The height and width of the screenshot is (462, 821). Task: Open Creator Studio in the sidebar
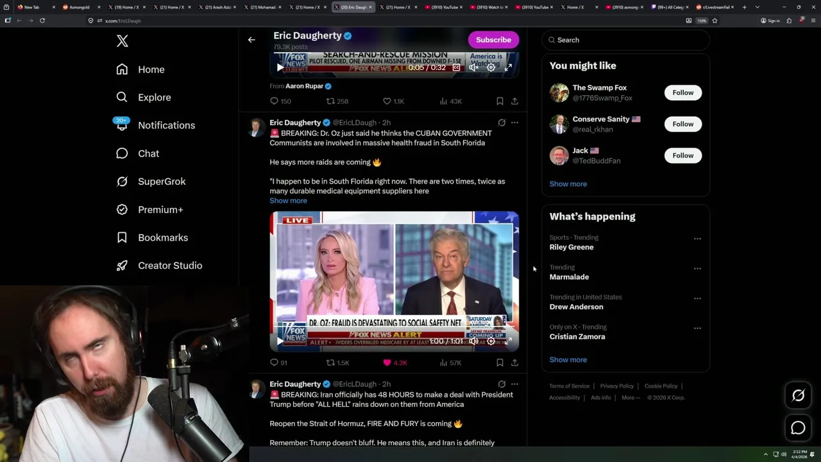click(159, 266)
